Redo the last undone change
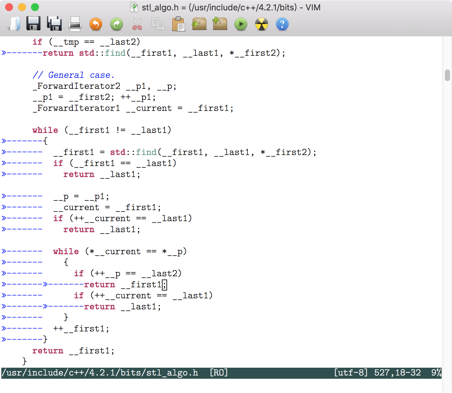The height and width of the screenshot is (393, 452). tap(117, 24)
